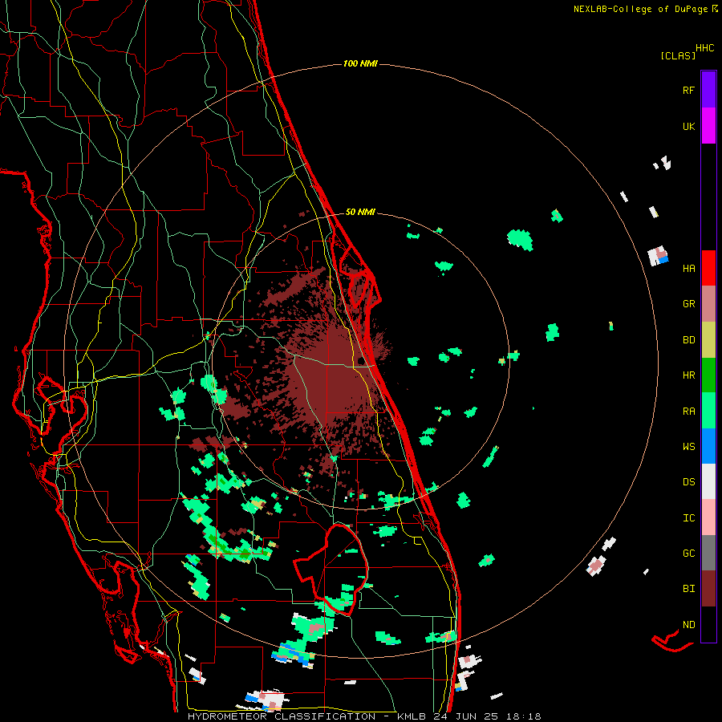Click the light green RA legend swatch
Viewport: 722px width, 722px height.
click(708, 411)
